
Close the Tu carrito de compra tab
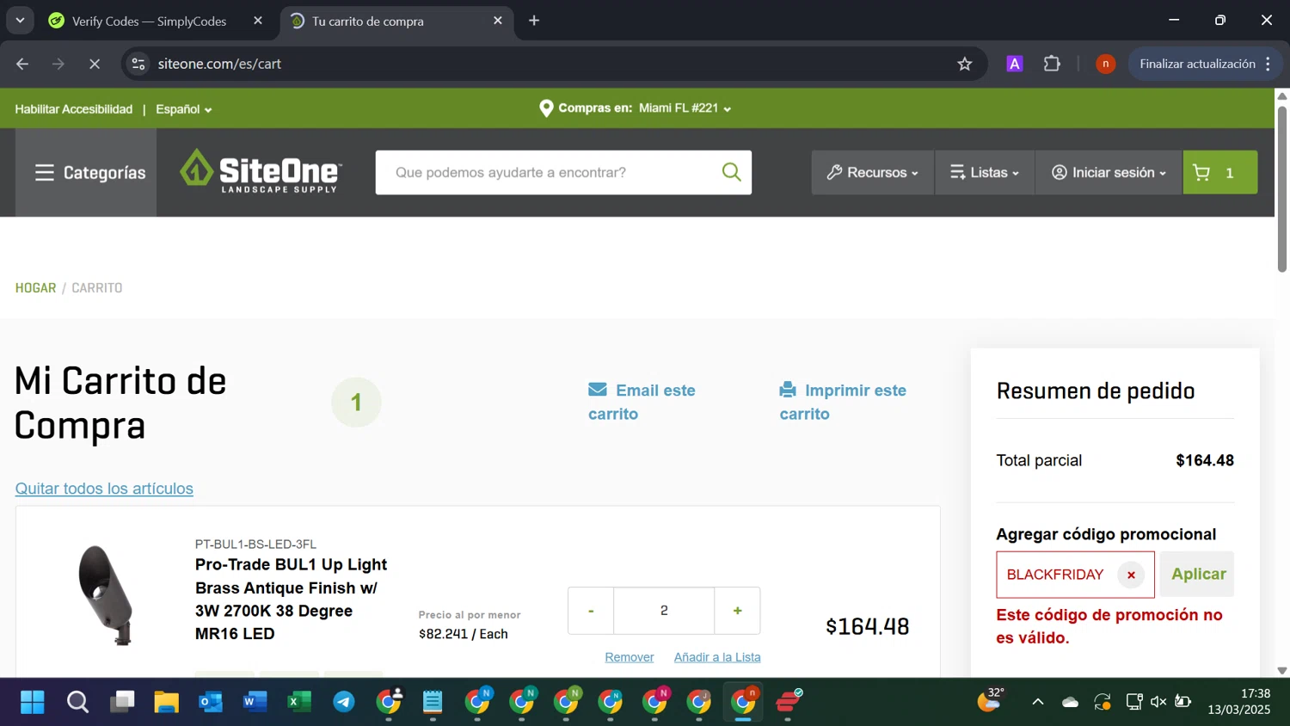(x=497, y=21)
